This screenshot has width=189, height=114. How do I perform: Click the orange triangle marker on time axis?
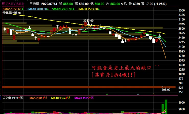[153, 94]
